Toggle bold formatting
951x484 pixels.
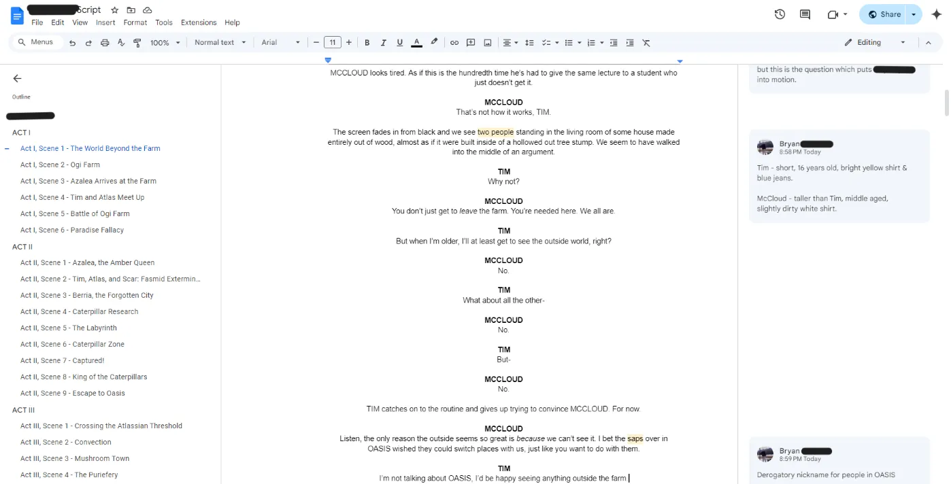click(x=367, y=43)
